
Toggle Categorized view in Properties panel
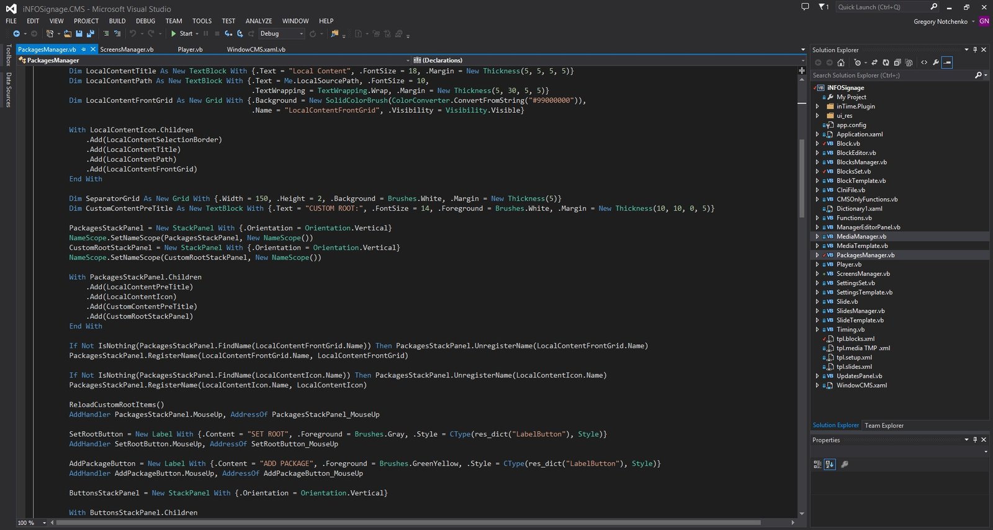(817, 464)
